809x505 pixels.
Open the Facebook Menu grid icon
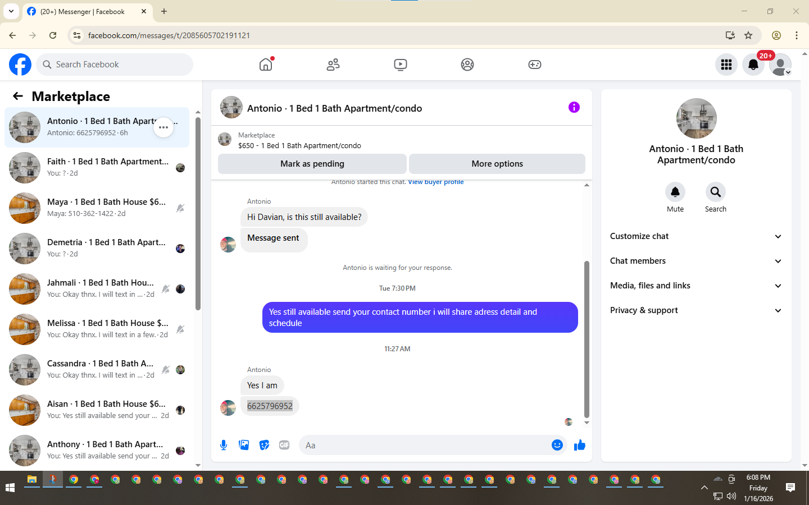[x=726, y=65]
